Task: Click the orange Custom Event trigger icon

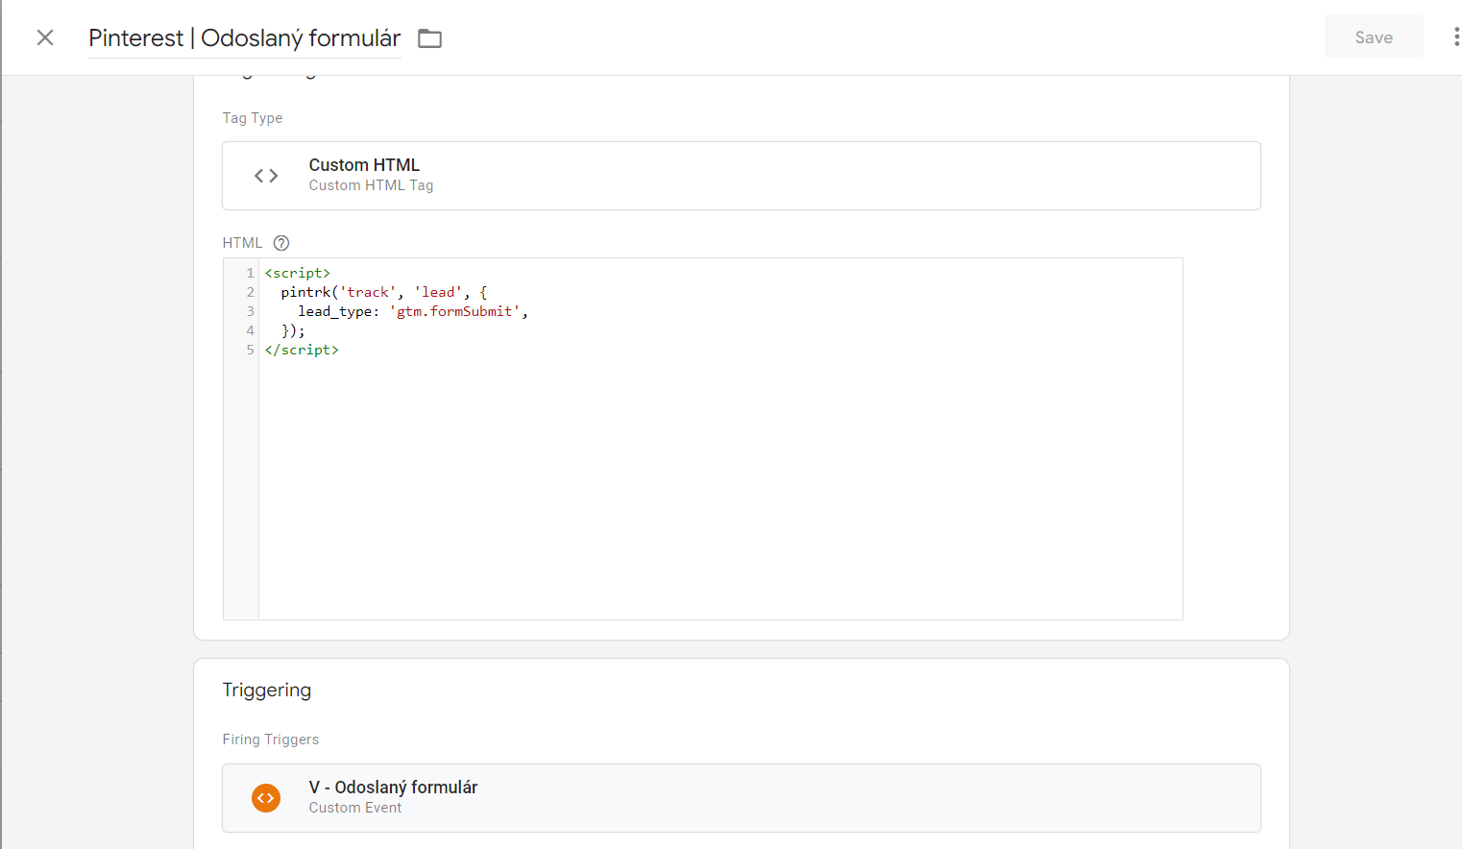Action: (x=266, y=798)
